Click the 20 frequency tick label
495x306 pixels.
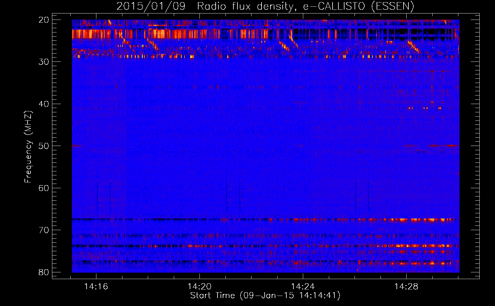(x=44, y=20)
